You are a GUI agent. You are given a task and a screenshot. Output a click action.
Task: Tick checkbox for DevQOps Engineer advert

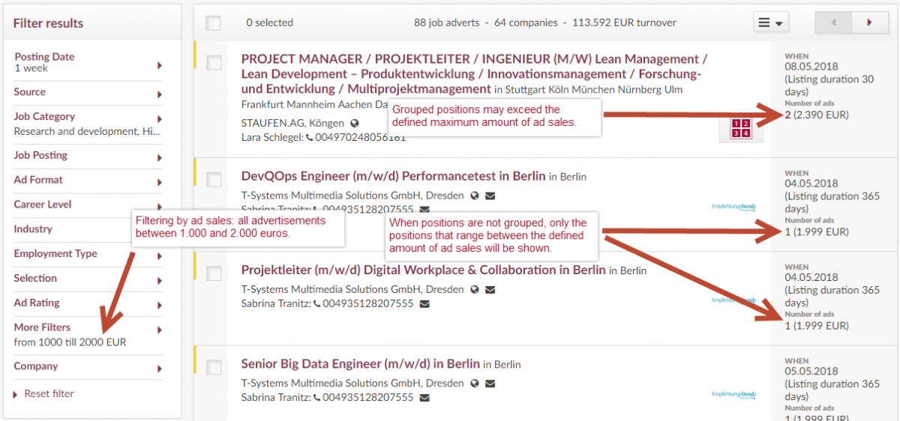(214, 180)
